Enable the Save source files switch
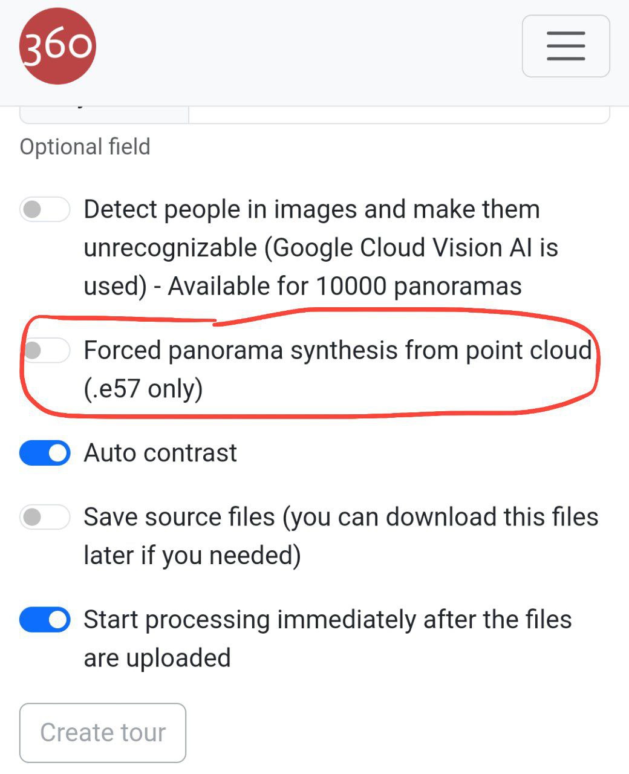 click(45, 518)
